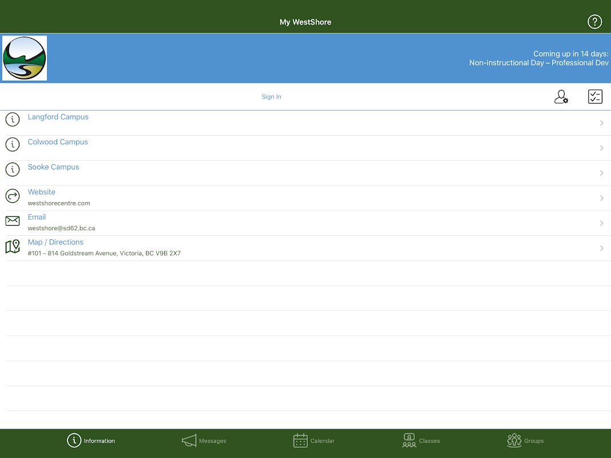Expand Website row chevron
This screenshot has height=458, width=611.
click(x=601, y=198)
